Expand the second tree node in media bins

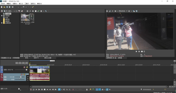[2, 16]
